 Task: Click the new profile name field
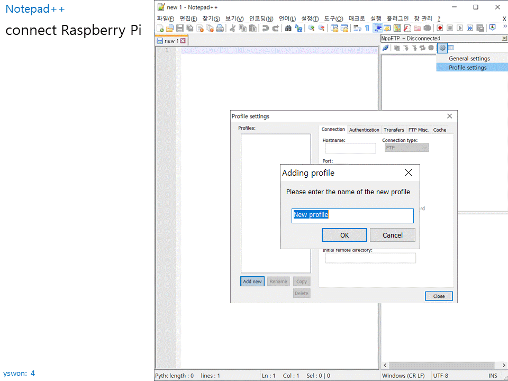[x=352, y=216]
